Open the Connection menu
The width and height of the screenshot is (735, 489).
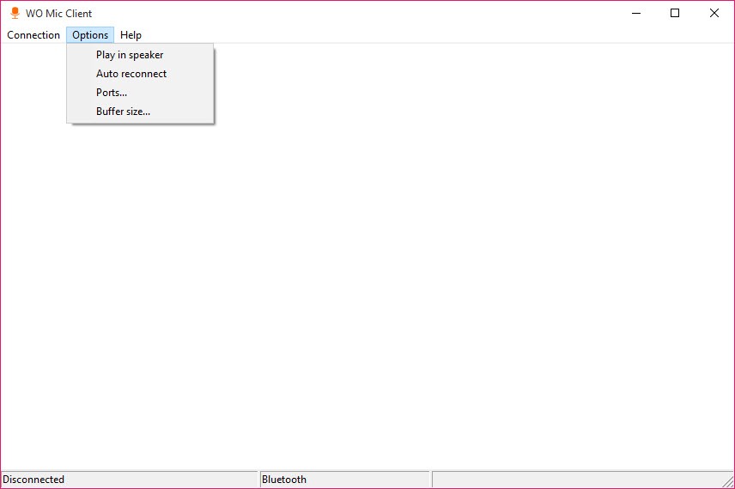pyautogui.click(x=33, y=35)
